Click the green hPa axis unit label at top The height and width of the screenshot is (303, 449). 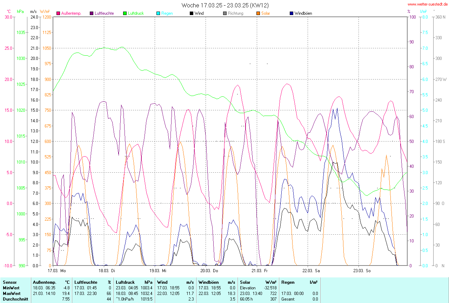click(x=20, y=12)
